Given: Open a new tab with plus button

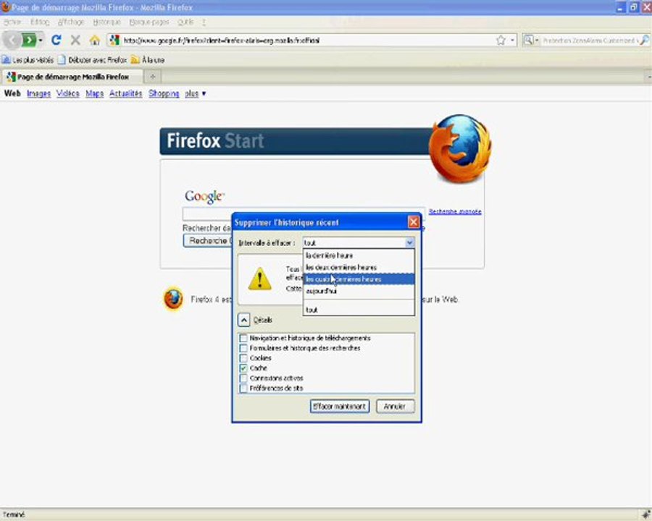Looking at the screenshot, I should [153, 77].
